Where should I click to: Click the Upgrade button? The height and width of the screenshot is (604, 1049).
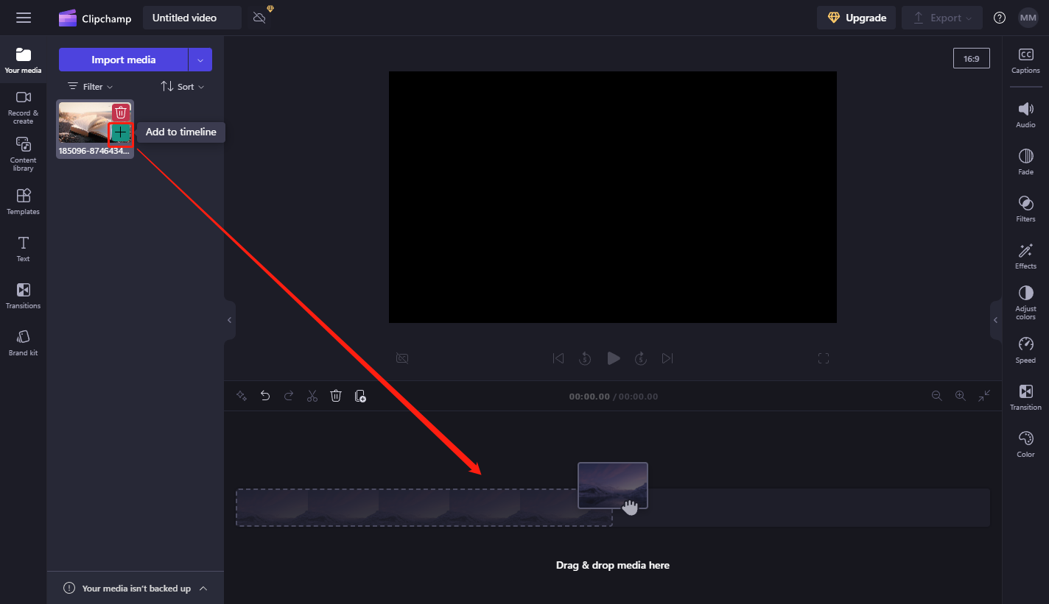click(x=856, y=18)
